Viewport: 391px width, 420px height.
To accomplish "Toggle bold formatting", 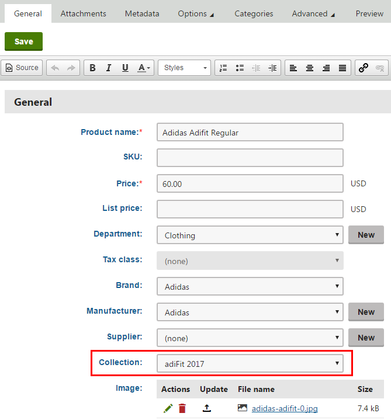I will (92, 68).
